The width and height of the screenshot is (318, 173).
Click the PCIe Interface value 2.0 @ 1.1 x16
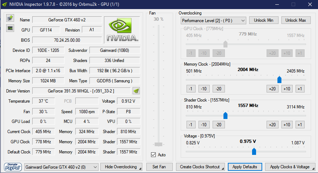click(x=48, y=71)
